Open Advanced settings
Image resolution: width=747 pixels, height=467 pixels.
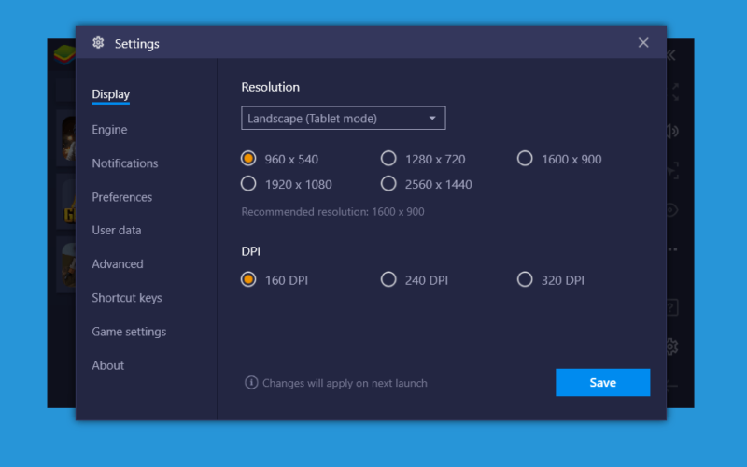(x=118, y=263)
